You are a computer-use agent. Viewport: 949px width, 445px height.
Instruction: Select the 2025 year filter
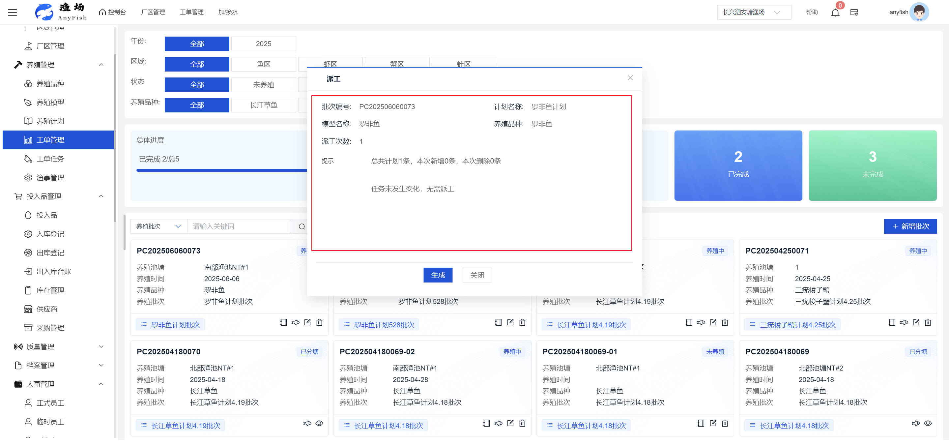point(263,44)
